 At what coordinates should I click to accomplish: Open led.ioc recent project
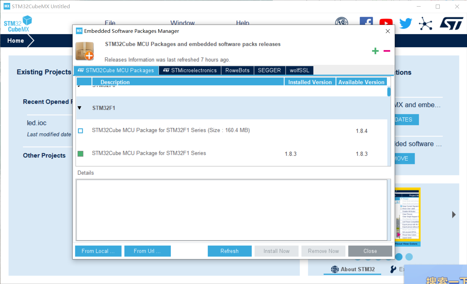(37, 123)
